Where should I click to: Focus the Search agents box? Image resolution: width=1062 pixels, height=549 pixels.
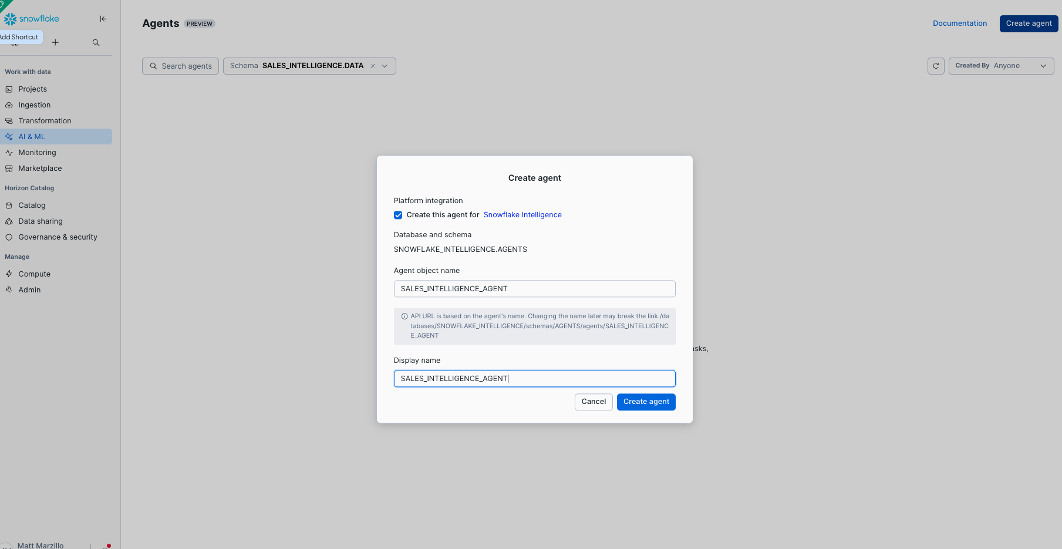tap(180, 66)
